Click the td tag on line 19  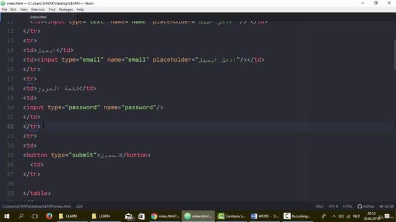pos(30,98)
